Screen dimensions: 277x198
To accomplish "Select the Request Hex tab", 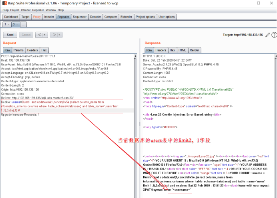I will click(x=44, y=50).
